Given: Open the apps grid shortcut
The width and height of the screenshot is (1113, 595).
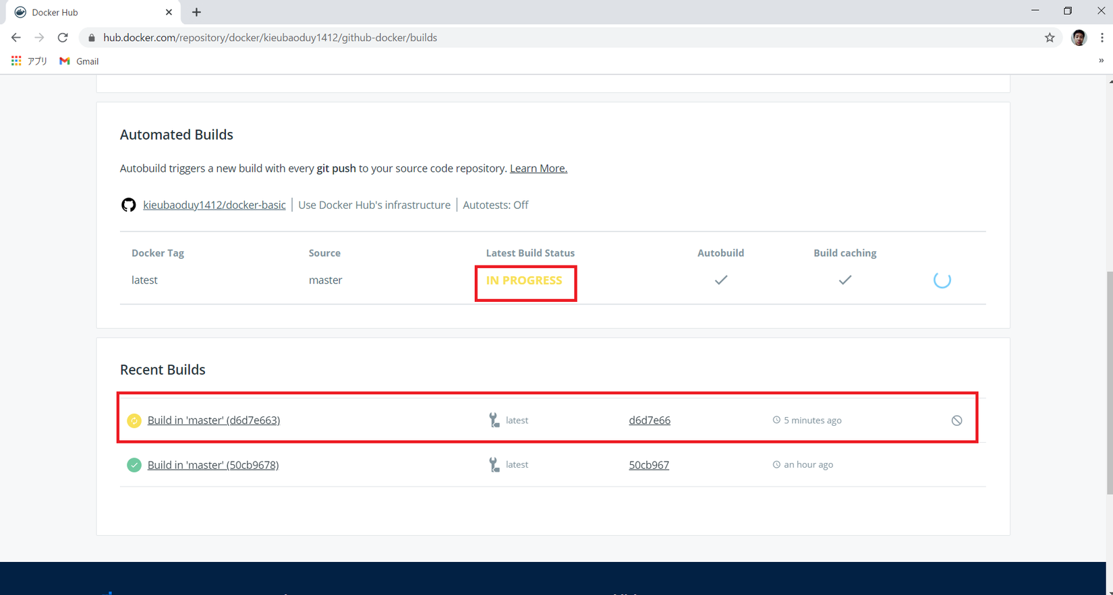Looking at the screenshot, I should 16,61.
